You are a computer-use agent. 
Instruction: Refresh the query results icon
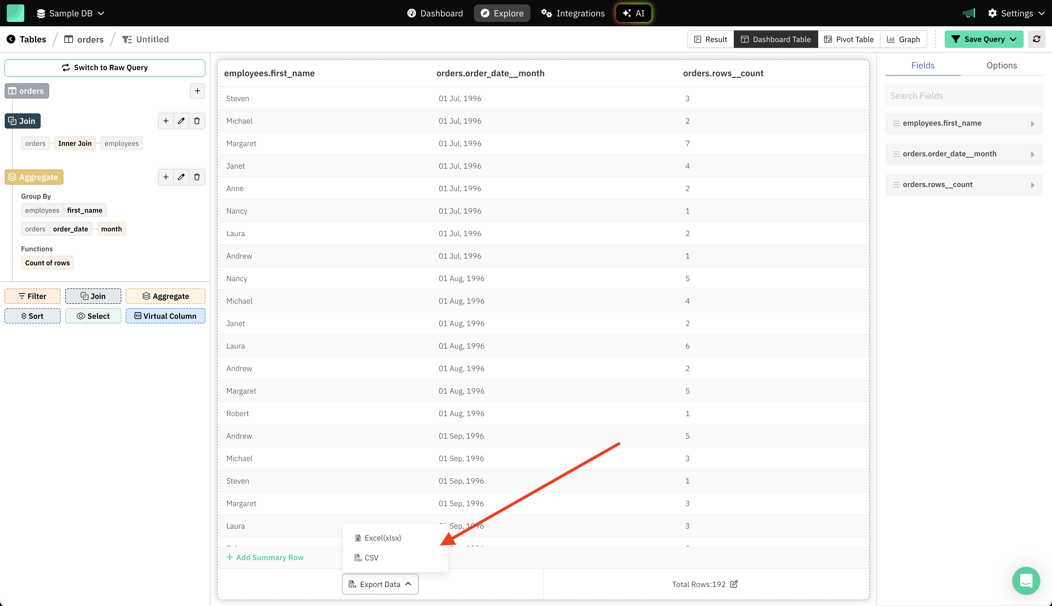pos(1037,39)
